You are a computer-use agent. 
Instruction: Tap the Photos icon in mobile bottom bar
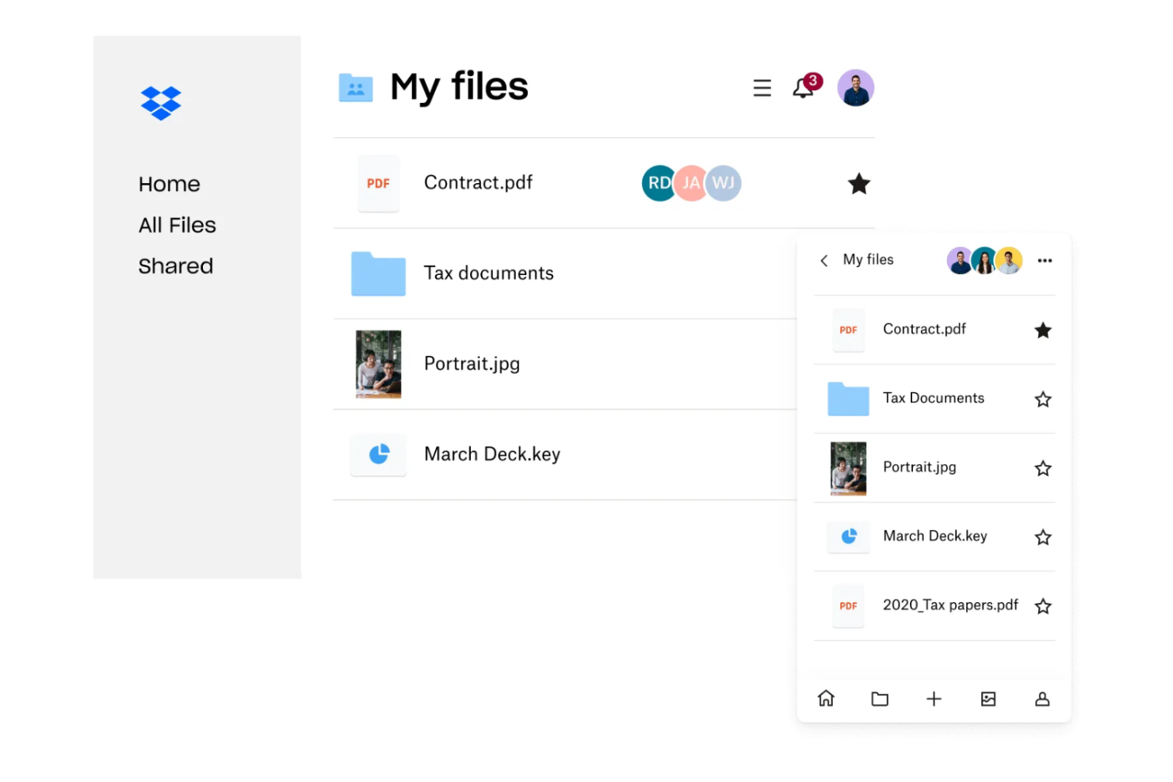click(x=988, y=699)
